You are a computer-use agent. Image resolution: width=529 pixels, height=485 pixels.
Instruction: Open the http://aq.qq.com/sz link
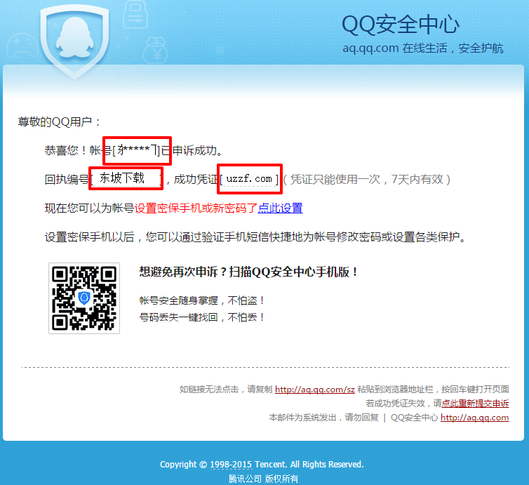(x=315, y=390)
